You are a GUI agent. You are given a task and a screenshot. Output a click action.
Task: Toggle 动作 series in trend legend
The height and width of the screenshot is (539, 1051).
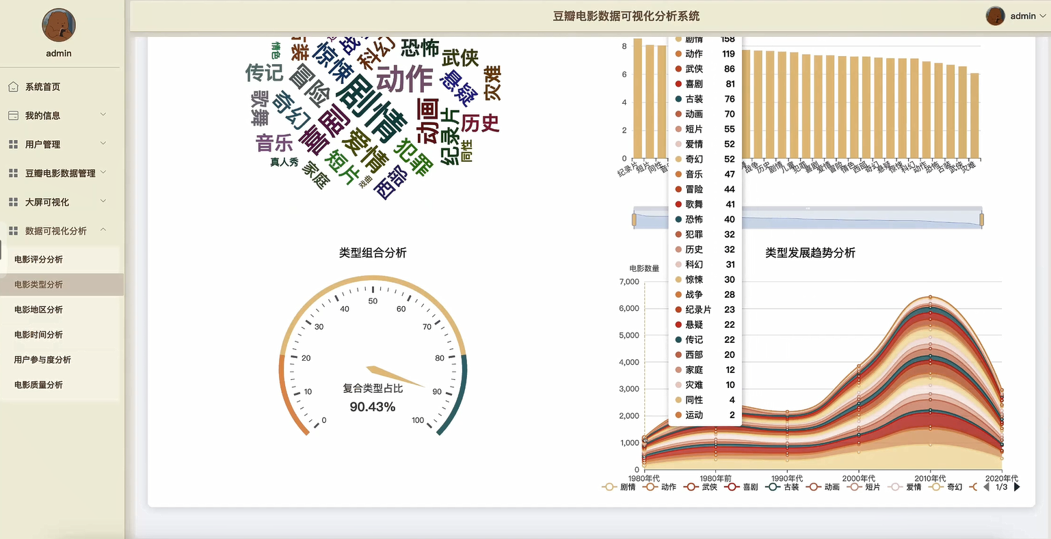coord(660,487)
